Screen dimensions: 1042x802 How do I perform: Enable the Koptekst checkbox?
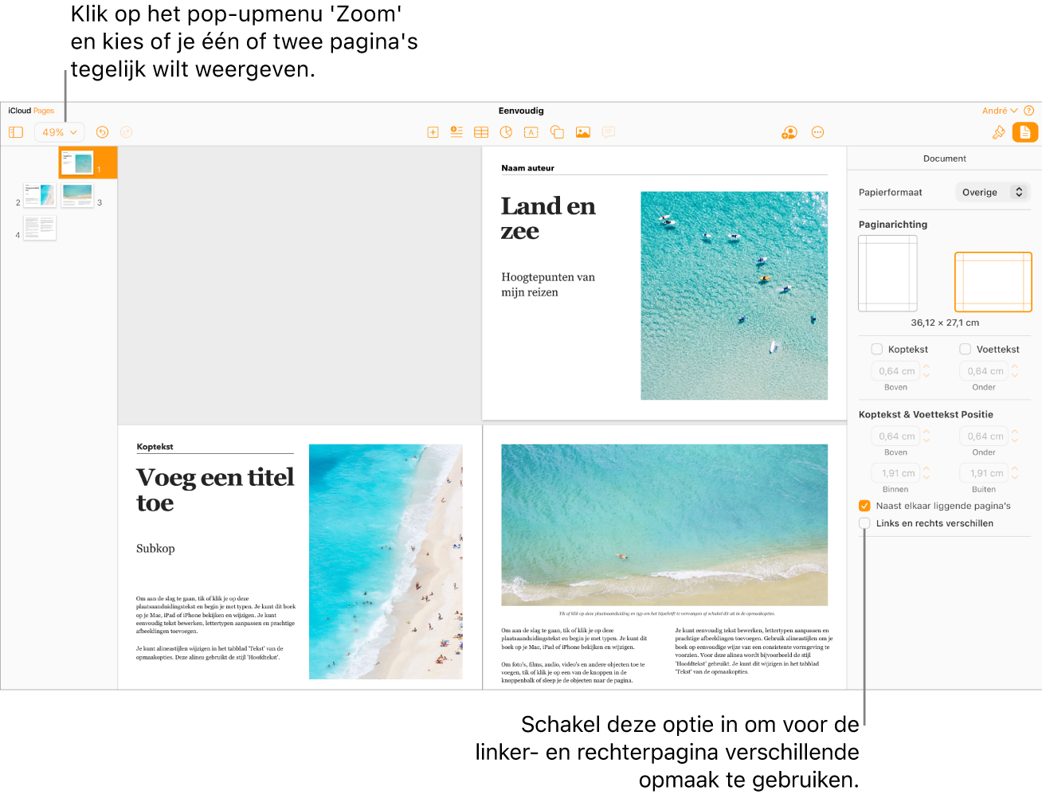coord(877,349)
